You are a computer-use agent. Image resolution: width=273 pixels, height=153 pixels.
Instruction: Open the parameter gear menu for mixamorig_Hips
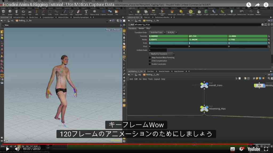262,25
